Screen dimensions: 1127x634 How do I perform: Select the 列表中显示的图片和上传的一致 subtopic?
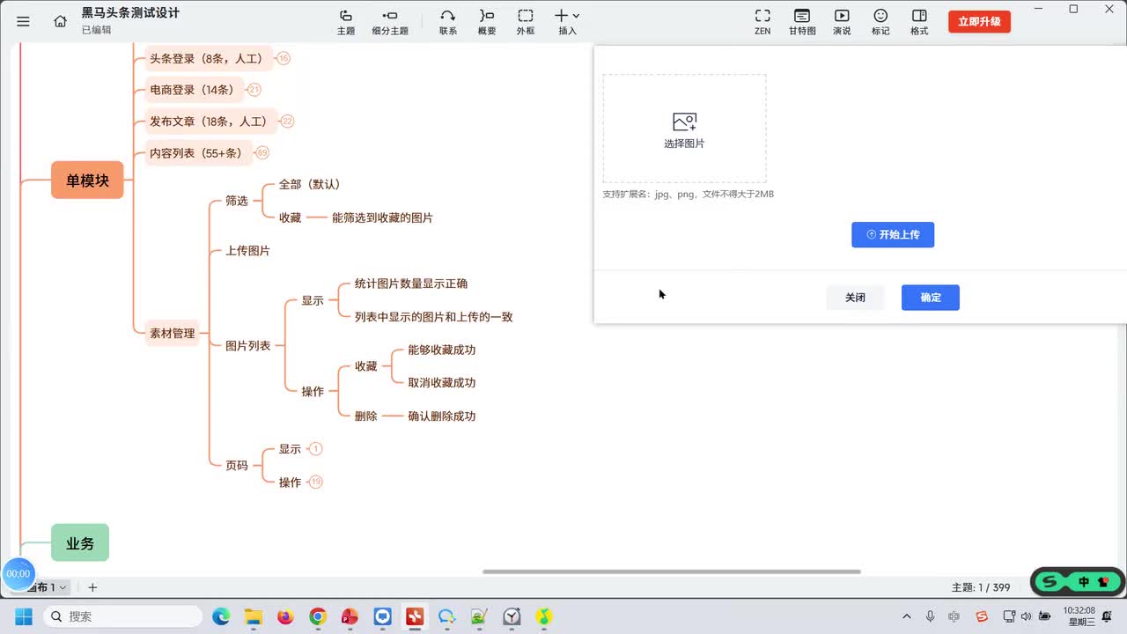coord(433,317)
